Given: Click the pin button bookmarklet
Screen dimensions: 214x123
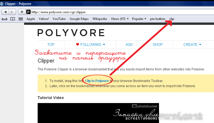Looking at the screenshot, I should (158, 19).
